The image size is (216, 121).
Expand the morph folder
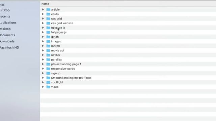pos(43,46)
